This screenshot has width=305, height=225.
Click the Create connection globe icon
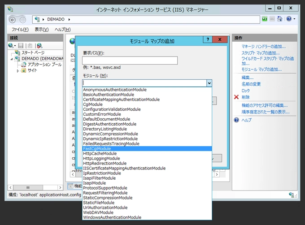[x=11, y=46]
